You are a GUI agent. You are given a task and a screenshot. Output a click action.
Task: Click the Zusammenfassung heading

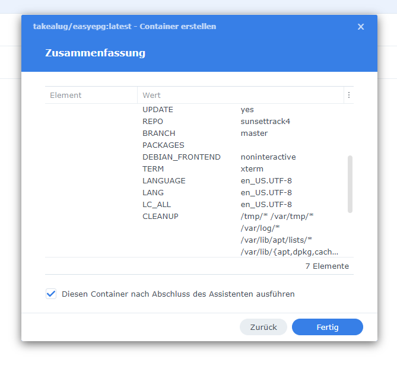pyautogui.click(x=95, y=53)
